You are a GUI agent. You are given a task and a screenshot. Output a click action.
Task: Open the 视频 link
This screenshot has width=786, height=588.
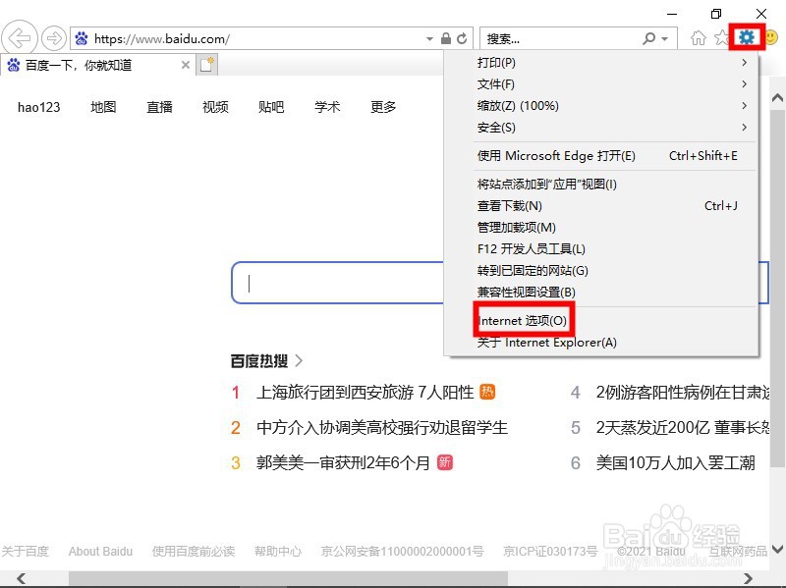click(215, 107)
